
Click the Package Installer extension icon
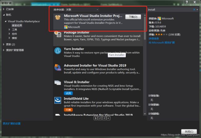point(58,34)
